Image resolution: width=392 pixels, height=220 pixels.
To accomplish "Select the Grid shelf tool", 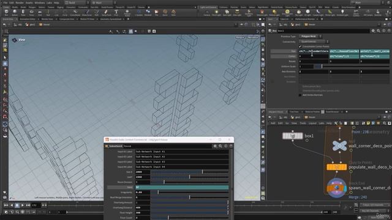I will click(x=40, y=12).
